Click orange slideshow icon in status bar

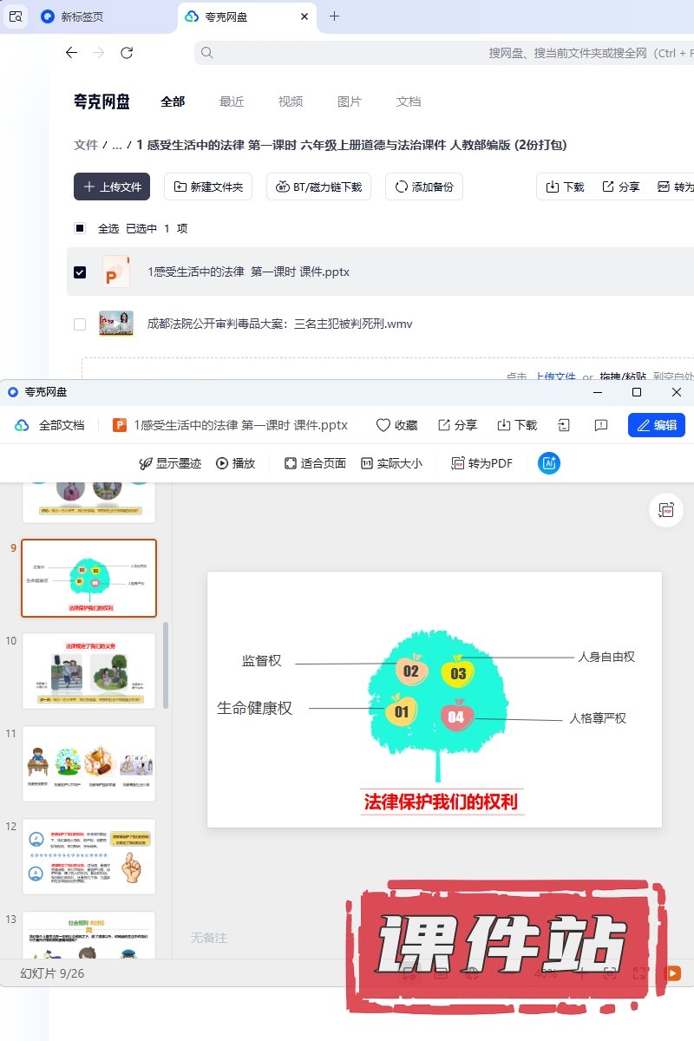click(672, 973)
